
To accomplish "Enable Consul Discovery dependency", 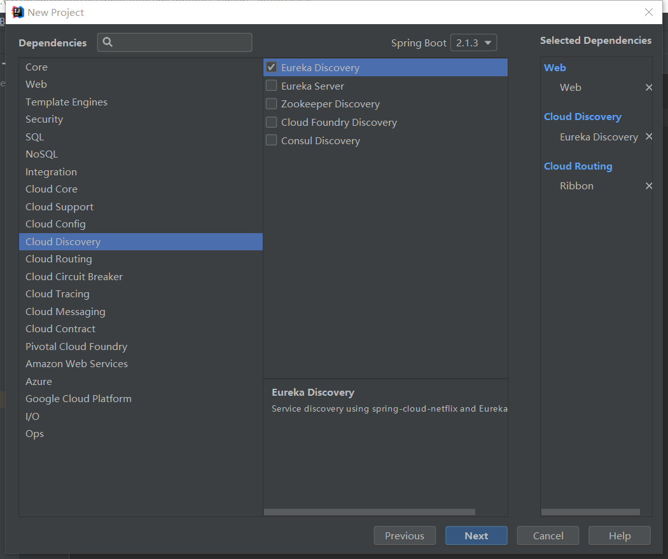I will coord(272,140).
